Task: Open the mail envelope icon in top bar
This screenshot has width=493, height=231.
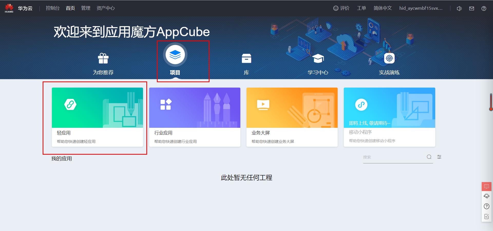Action: 471,8
